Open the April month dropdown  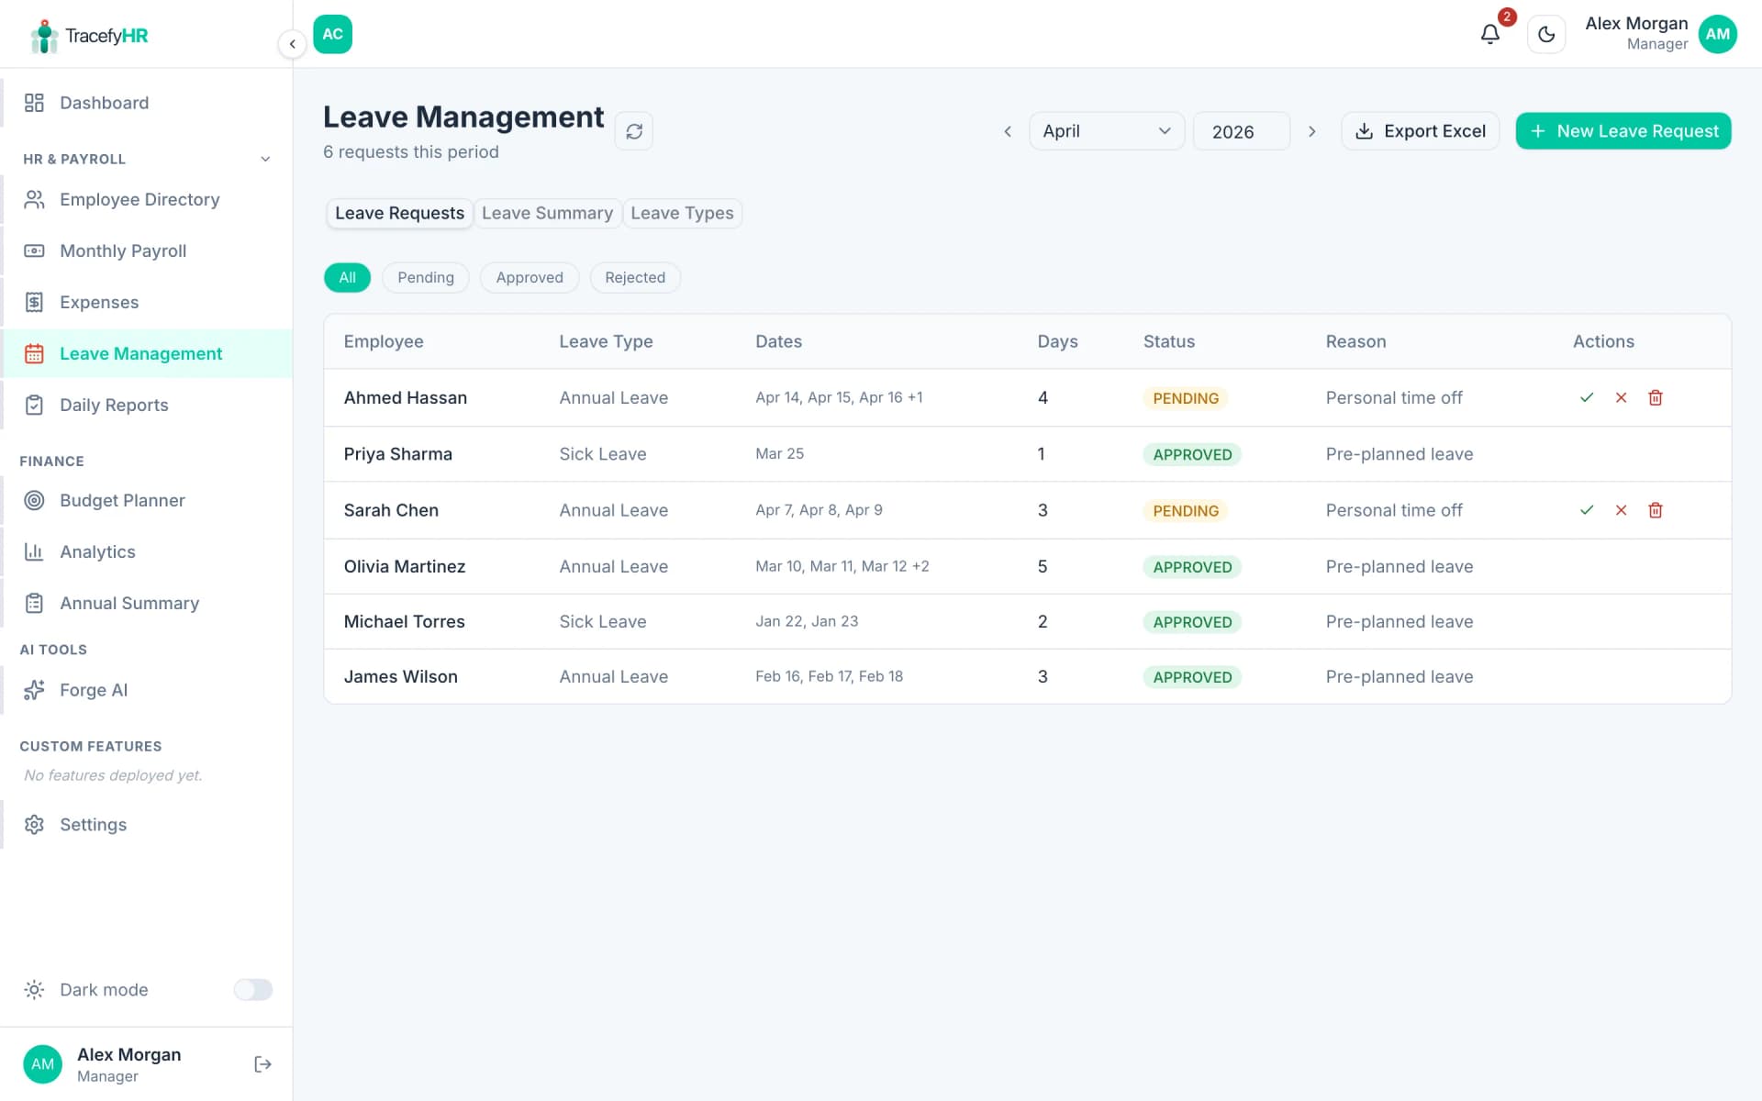pos(1106,130)
